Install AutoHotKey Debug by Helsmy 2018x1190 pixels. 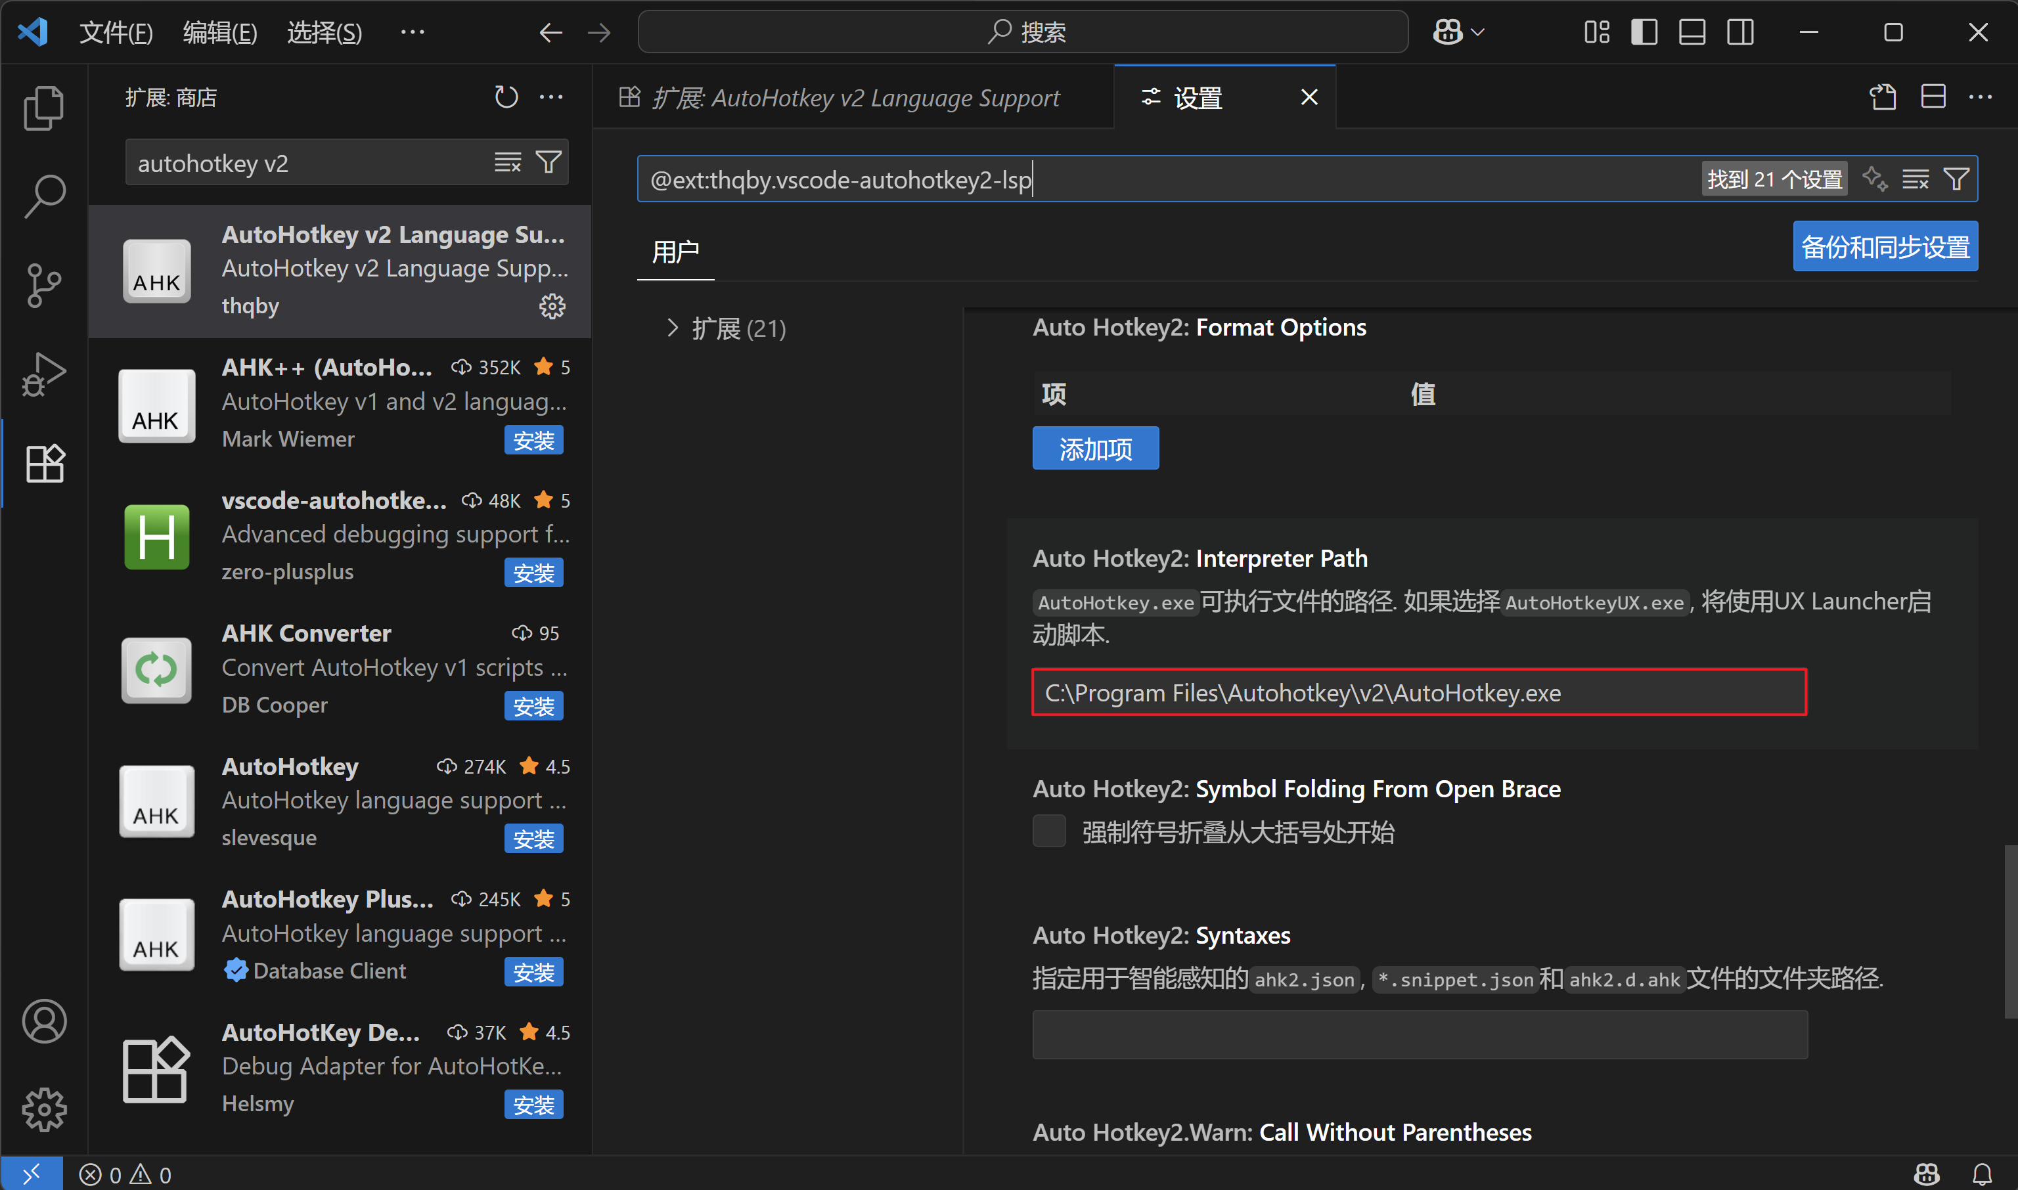click(533, 1105)
